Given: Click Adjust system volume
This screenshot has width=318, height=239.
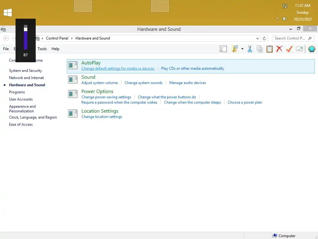Looking at the screenshot, I should point(100,83).
